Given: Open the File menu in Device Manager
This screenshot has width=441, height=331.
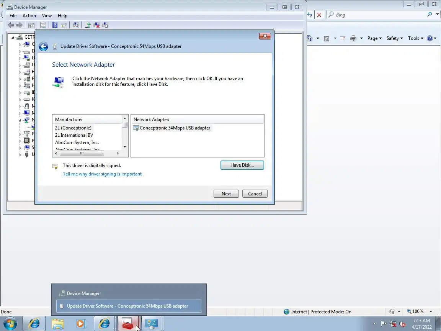Looking at the screenshot, I should pyautogui.click(x=13, y=16).
